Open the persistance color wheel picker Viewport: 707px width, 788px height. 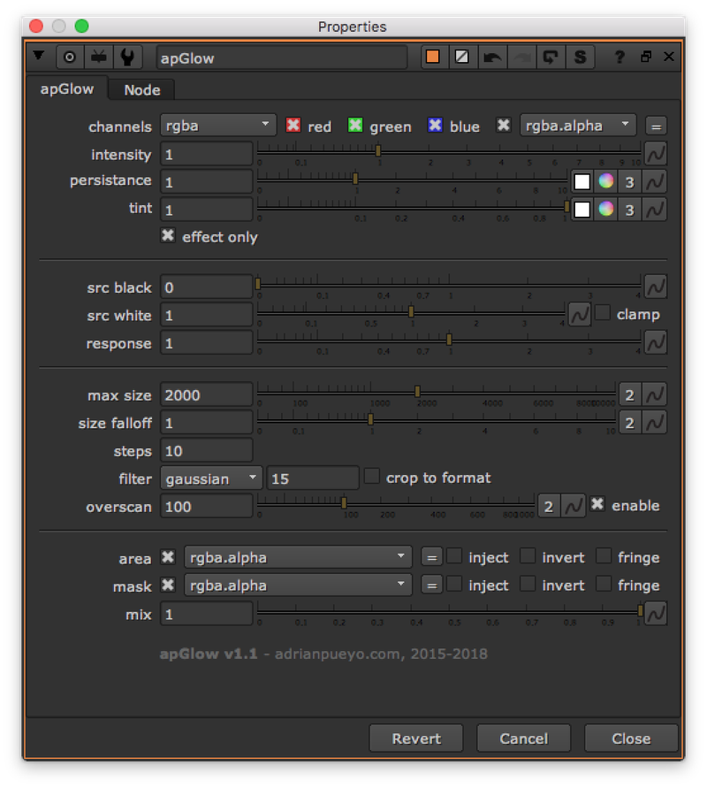point(606,181)
